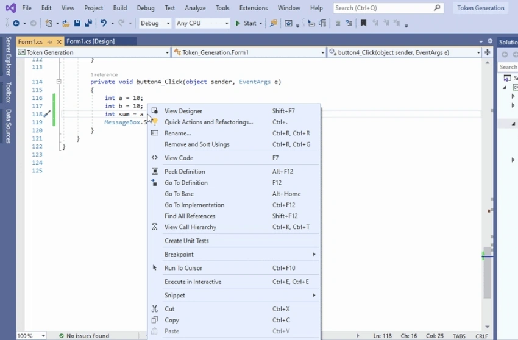The image size is (518, 340).
Task: Click the toolbar icon right of Find in Files
Action: (288, 23)
